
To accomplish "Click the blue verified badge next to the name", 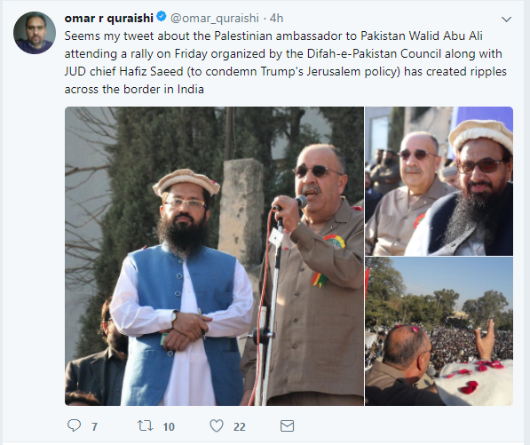I will pyautogui.click(x=162, y=16).
